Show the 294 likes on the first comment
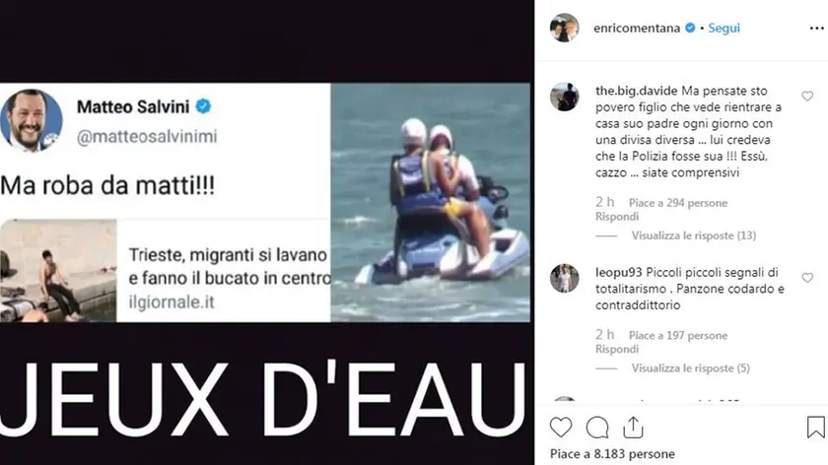 (x=678, y=203)
